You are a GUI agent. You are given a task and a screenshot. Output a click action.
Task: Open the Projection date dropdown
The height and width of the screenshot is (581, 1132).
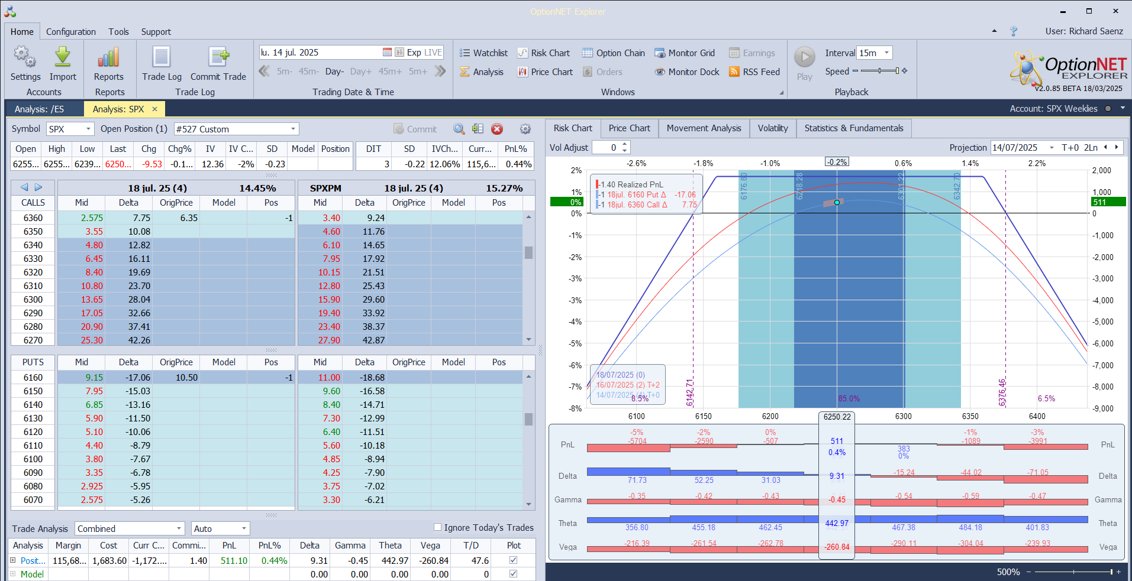pyautogui.click(x=1052, y=148)
